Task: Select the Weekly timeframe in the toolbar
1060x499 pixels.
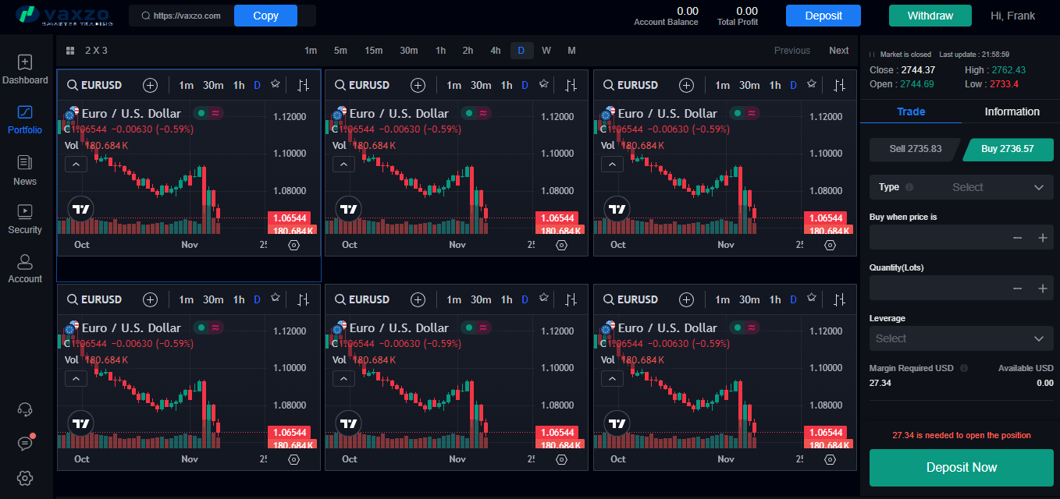Action: (546, 50)
